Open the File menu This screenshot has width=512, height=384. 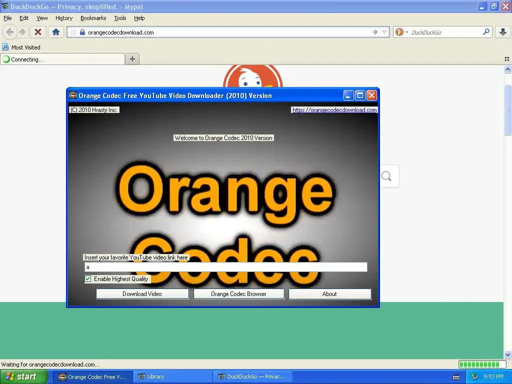[x=7, y=18]
